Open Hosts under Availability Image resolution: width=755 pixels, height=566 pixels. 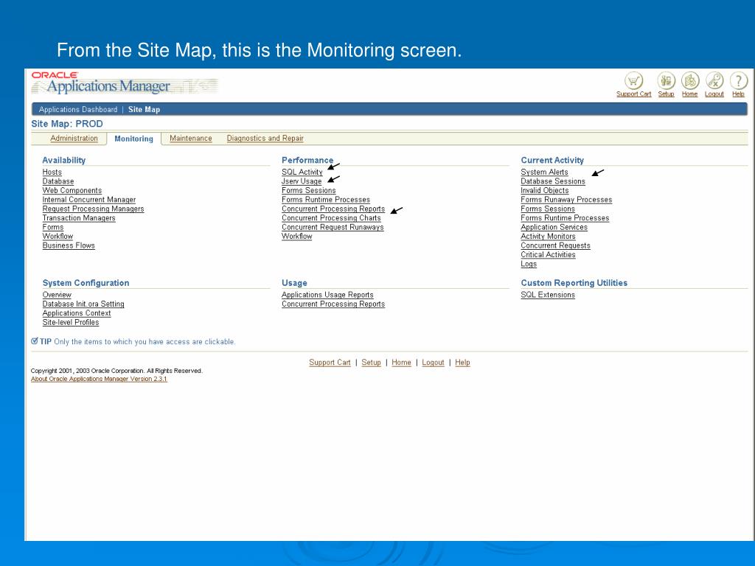(x=52, y=172)
